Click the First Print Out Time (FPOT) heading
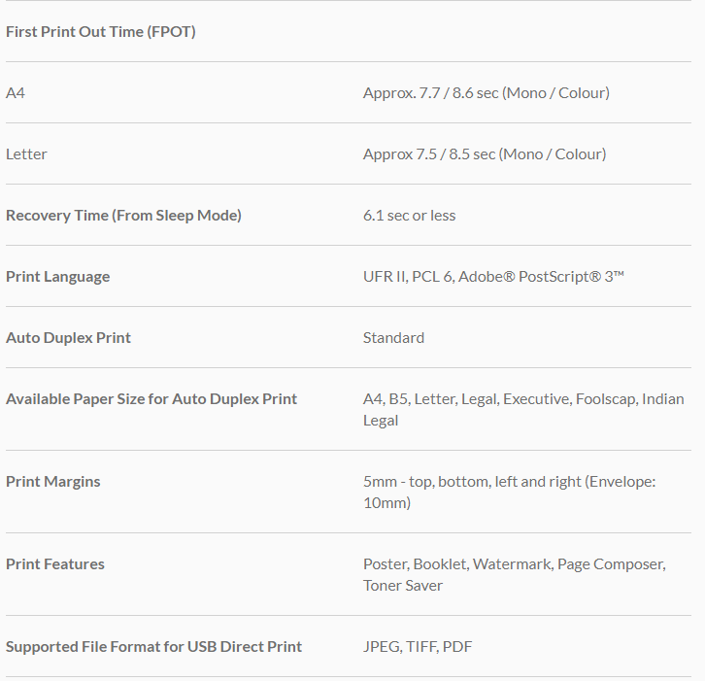The width and height of the screenshot is (705, 681). (x=101, y=32)
